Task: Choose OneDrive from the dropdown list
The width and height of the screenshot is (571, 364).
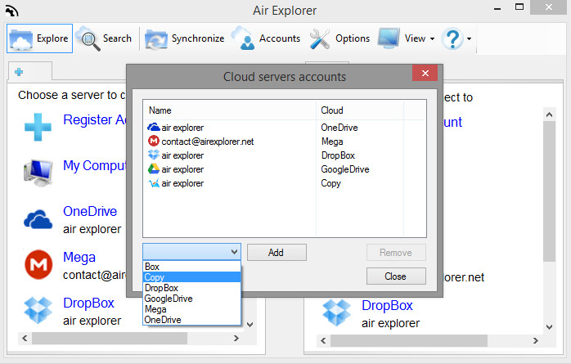Action: coord(192,320)
